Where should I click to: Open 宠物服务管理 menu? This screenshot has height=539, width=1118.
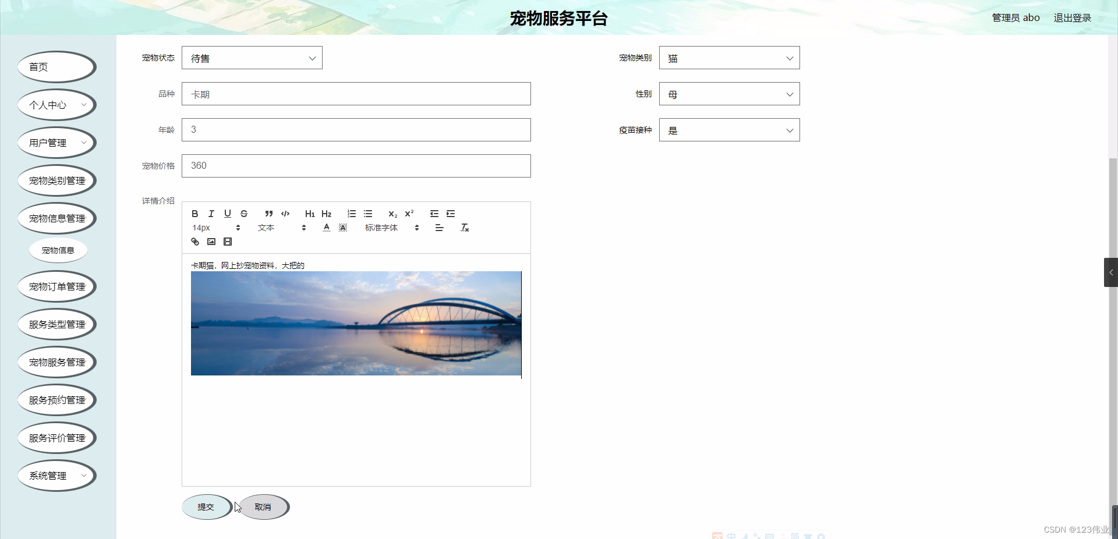(x=56, y=362)
